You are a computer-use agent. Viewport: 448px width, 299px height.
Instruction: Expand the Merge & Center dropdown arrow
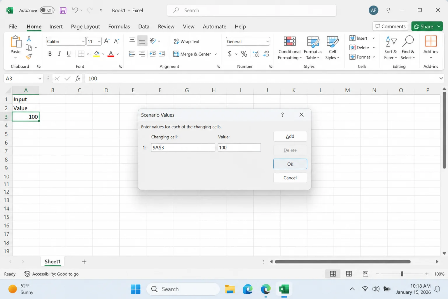[216, 54]
